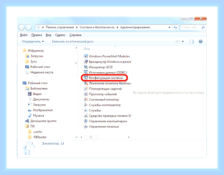Image resolution: width=224 pixels, height=175 pixels.
Task: Select Локальная политика безопасности icon
Action: click(x=86, y=83)
